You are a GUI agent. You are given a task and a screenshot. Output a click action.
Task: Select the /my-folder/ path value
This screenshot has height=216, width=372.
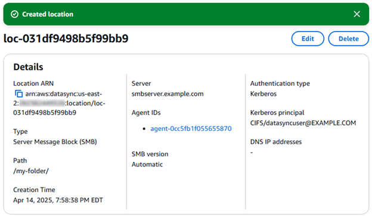tap(31, 171)
